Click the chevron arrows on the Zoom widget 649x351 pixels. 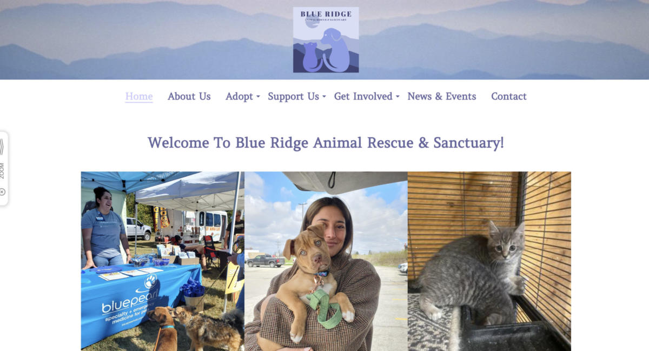coord(2,147)
